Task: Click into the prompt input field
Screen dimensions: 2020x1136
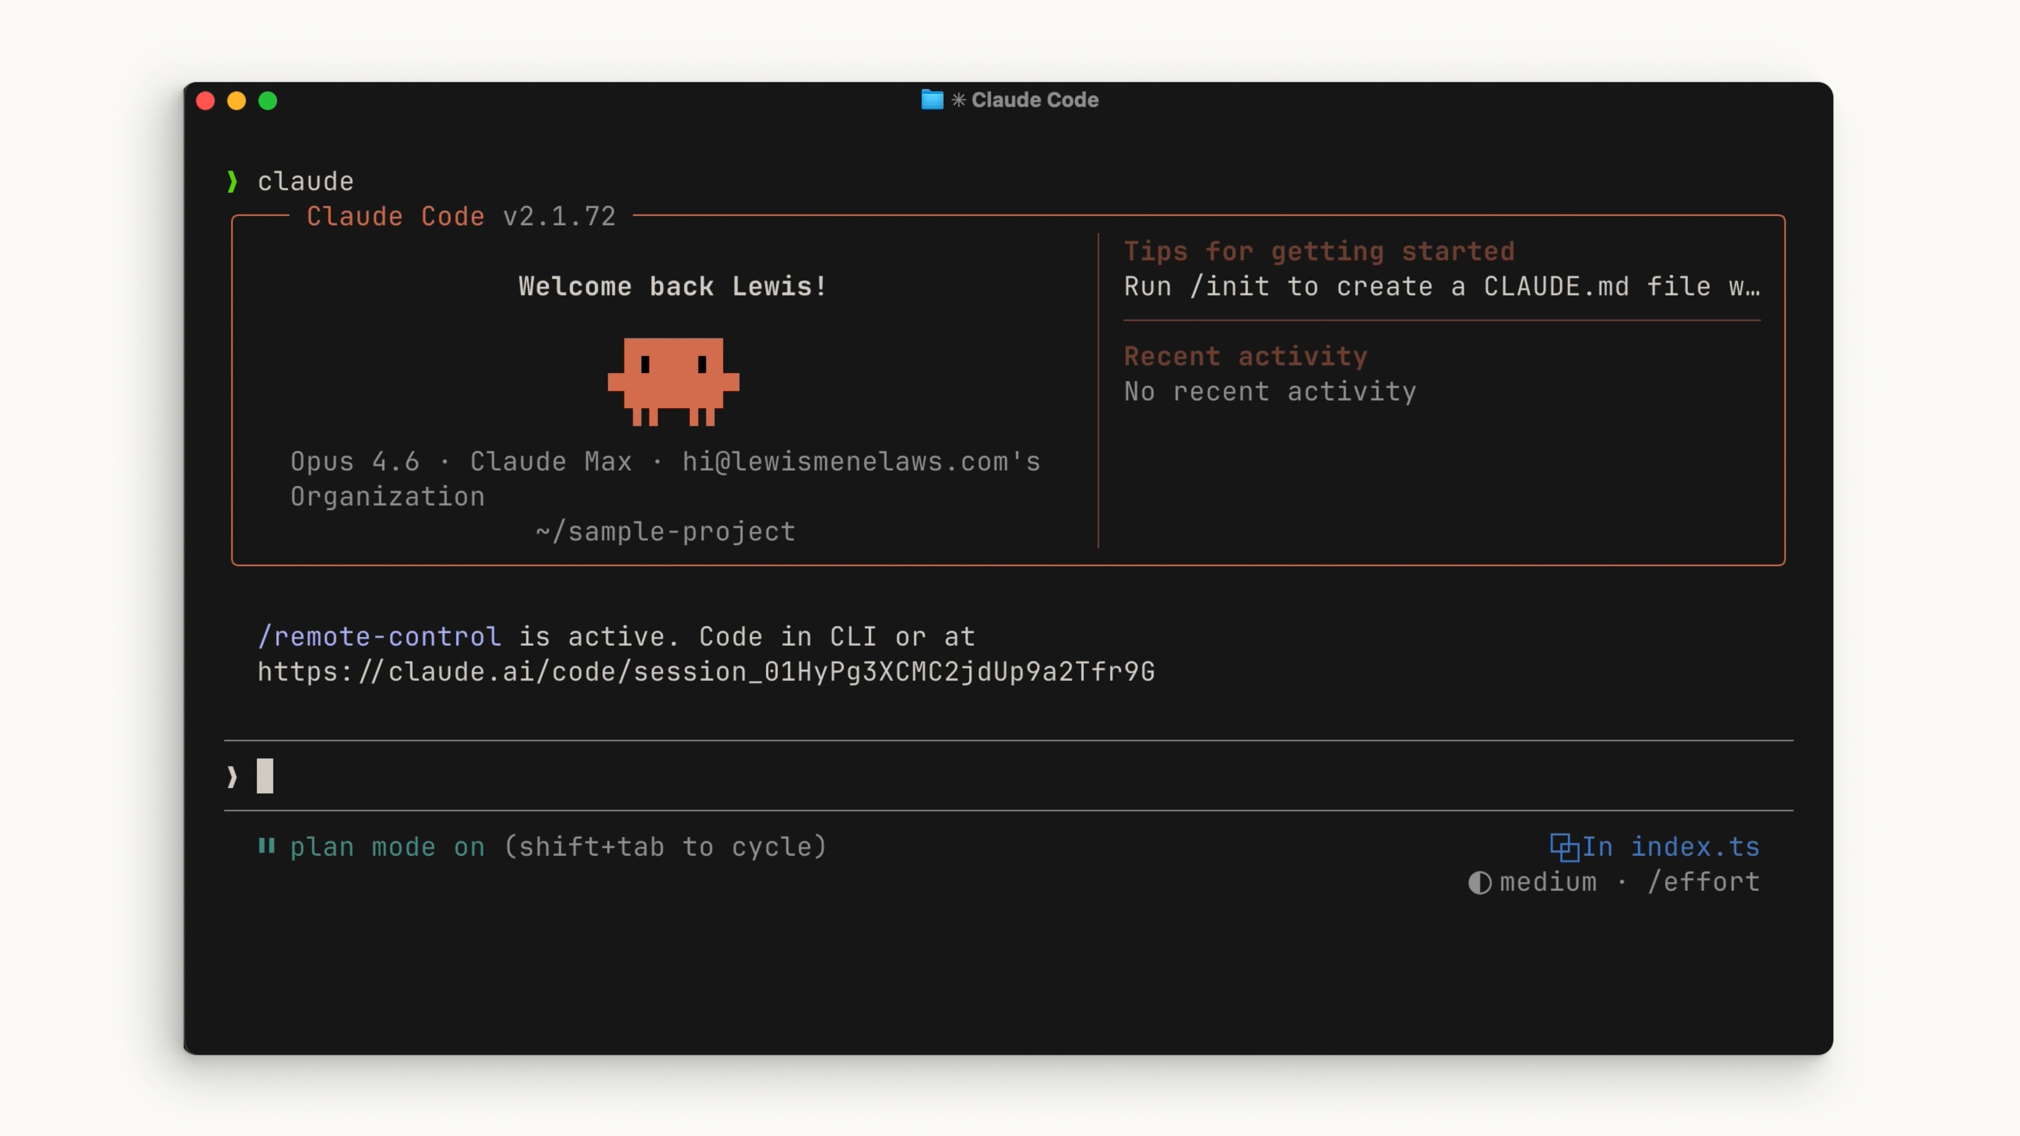Action: point(941,776)
